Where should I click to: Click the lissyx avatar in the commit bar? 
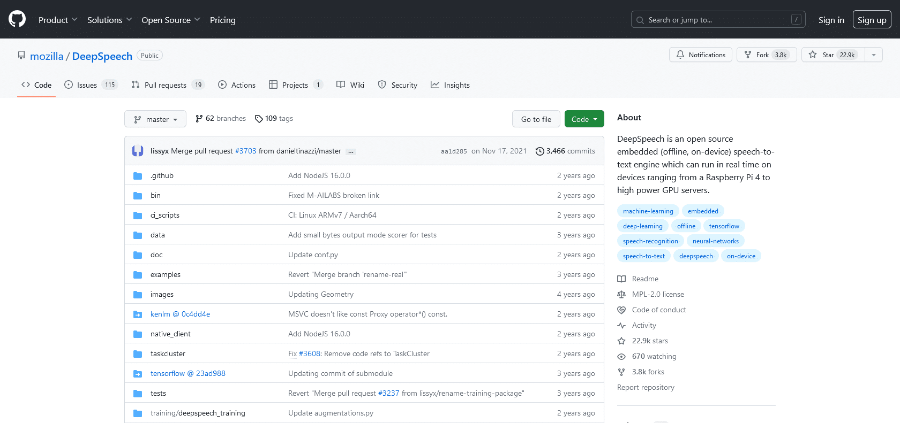point(138,151)
